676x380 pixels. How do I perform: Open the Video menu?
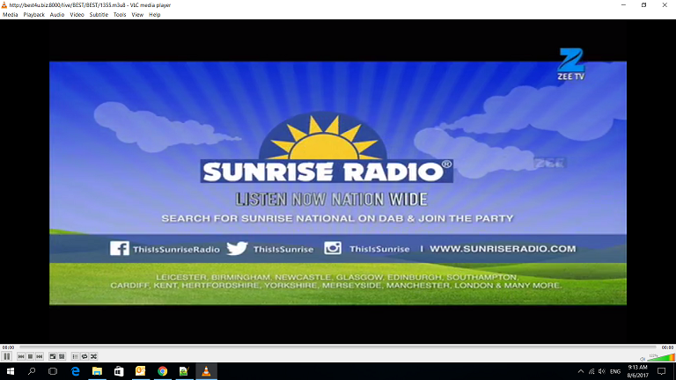coord(77,15)
